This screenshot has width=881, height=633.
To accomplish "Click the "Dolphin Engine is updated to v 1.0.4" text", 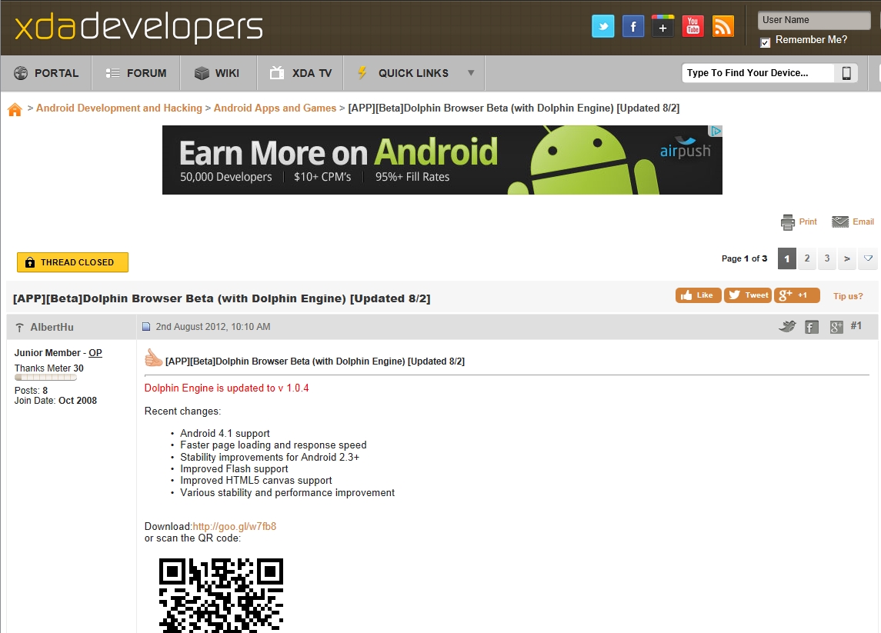I will click(226, 388).
